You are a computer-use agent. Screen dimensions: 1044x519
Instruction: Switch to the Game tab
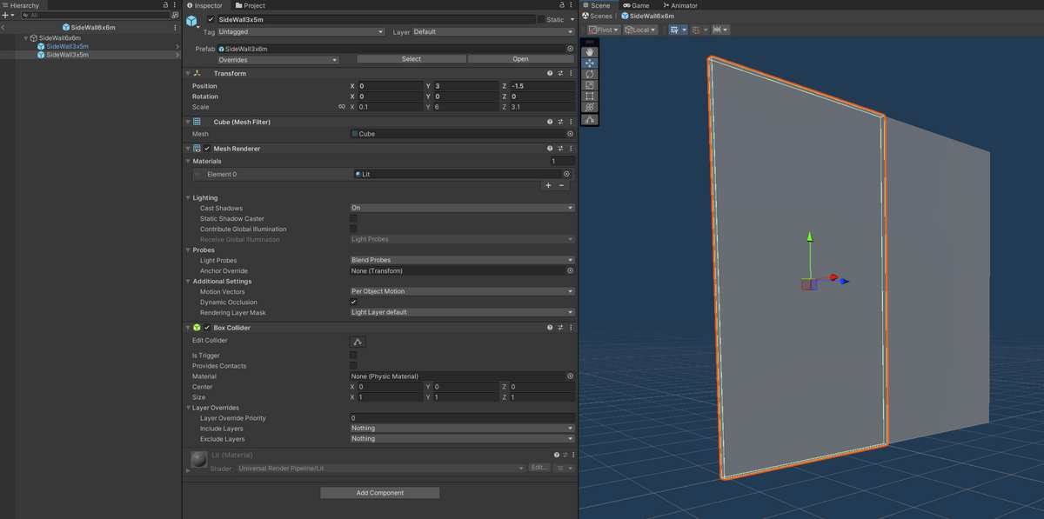pos(636,5)
